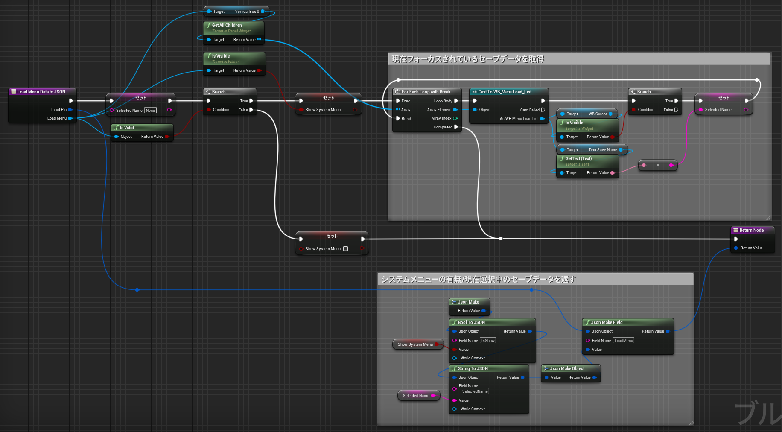This screenshot has height=432, width=782.
Task: Click the Loop Body exec pin
Action: [456, 101]
